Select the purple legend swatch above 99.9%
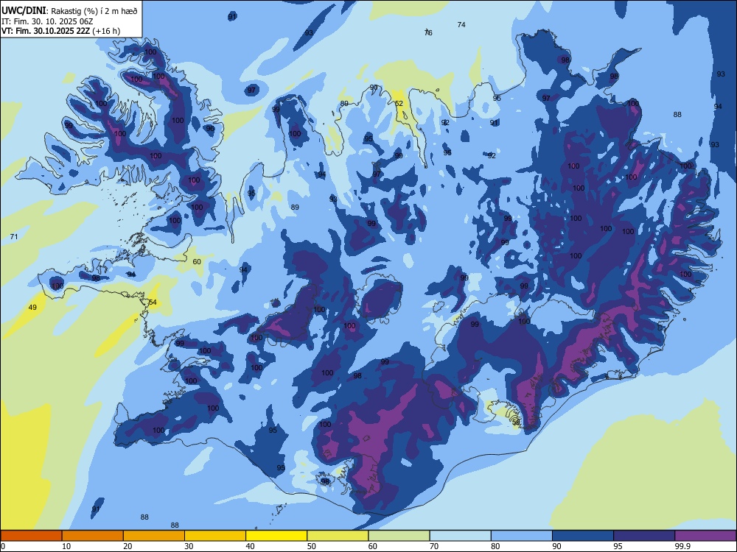The image size is (737, 552). pos(705,536)
